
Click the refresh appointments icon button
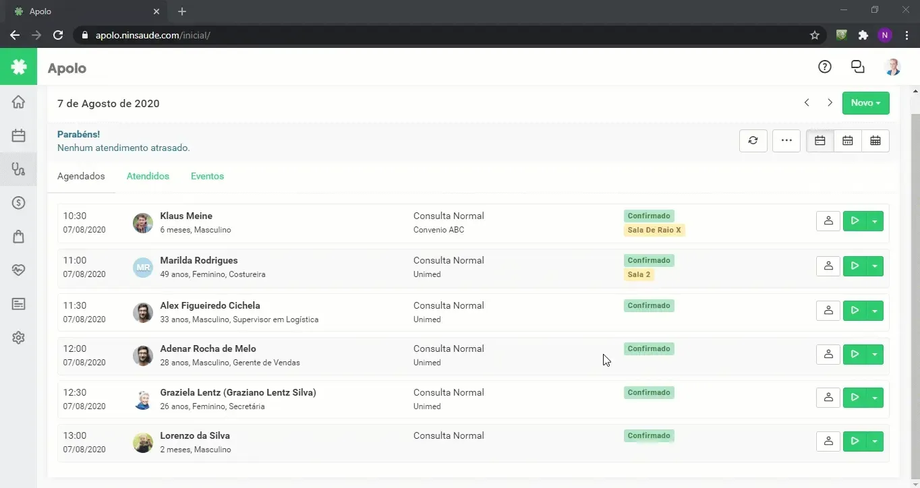pyautogui.click(x=753, y=141)
